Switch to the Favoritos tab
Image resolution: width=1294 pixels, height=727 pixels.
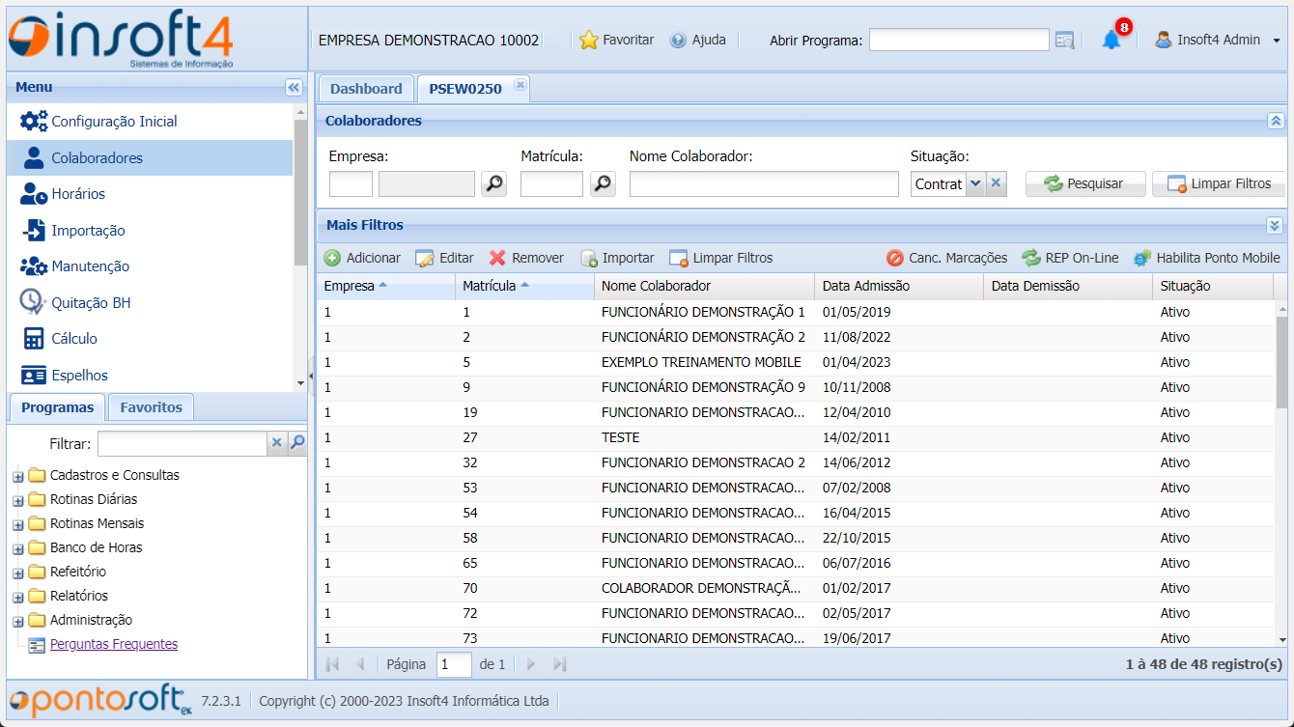pos(151,407)
